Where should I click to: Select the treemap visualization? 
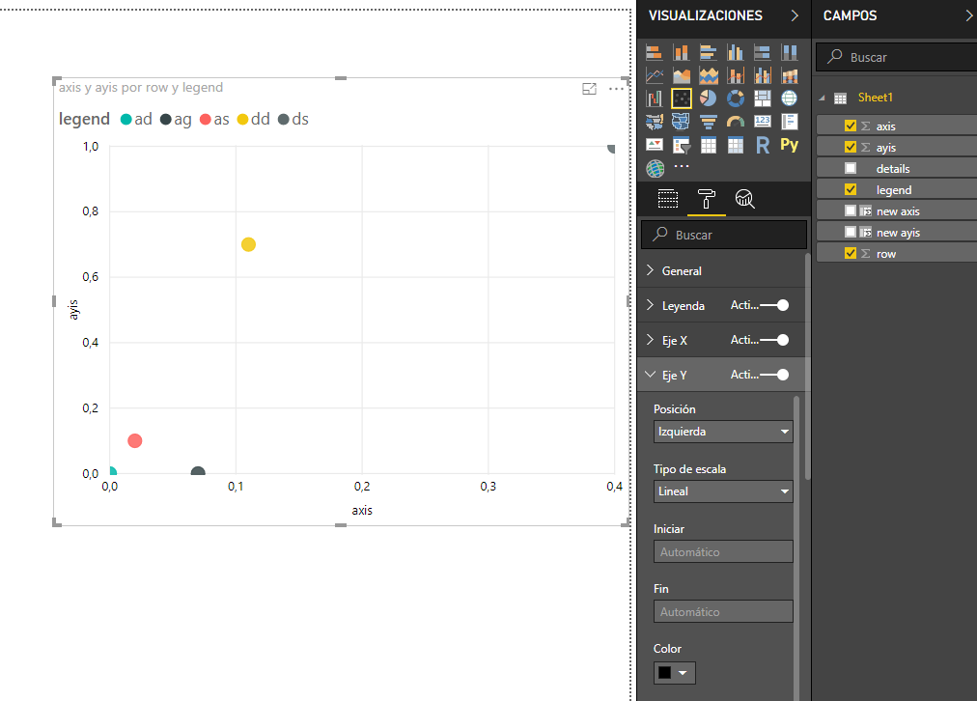[x=762, y=98]
